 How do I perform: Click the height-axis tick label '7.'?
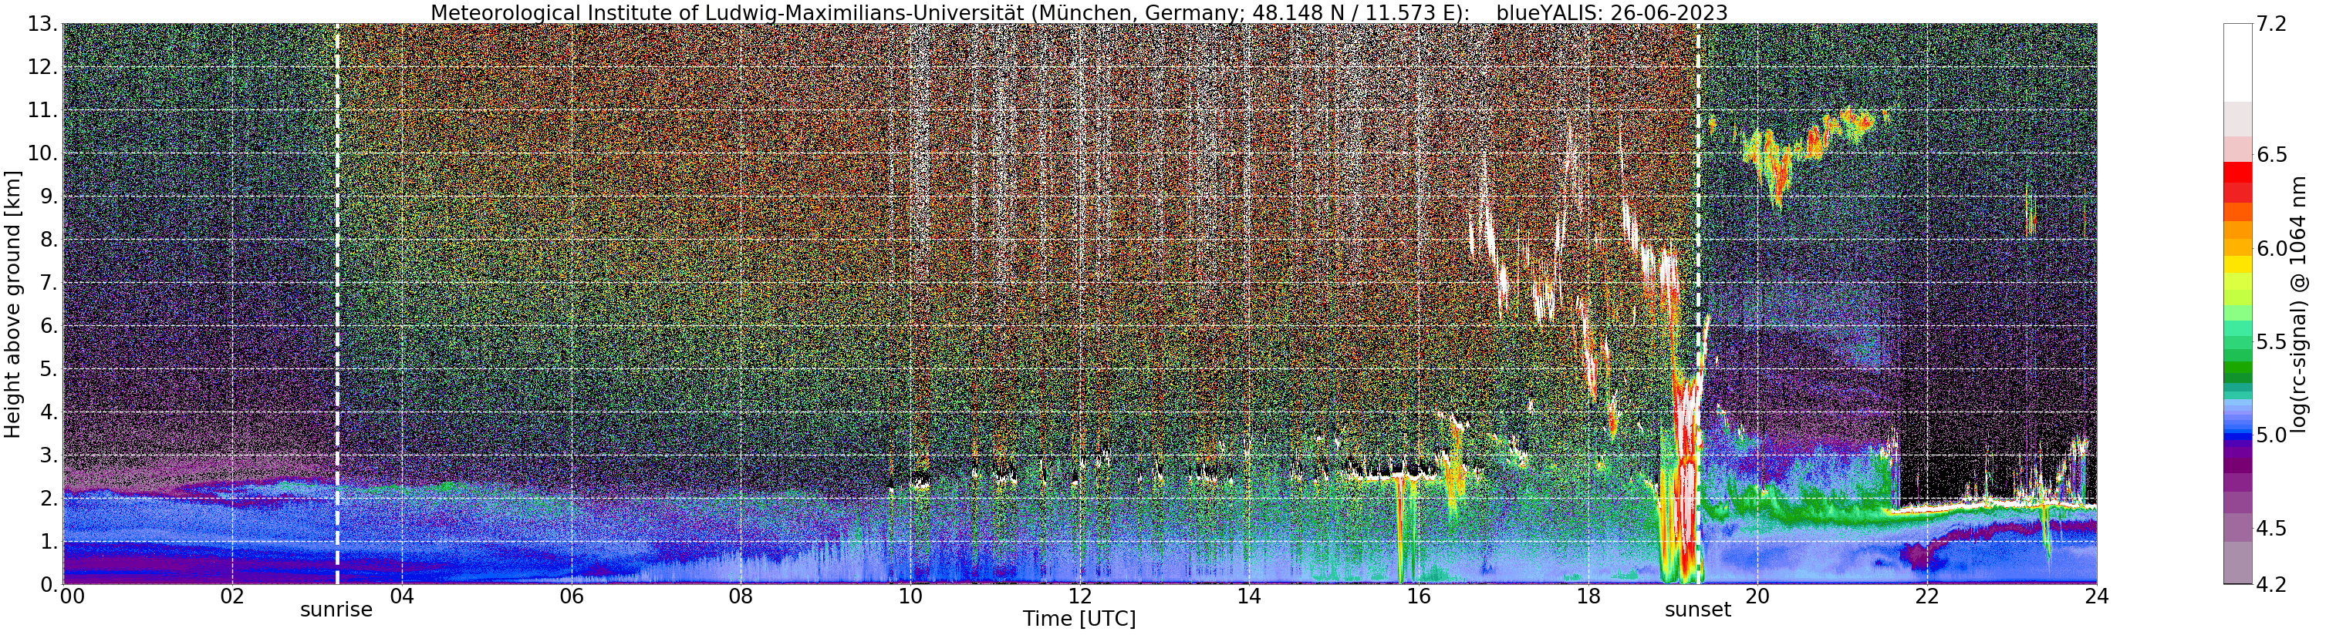(48, 284)
